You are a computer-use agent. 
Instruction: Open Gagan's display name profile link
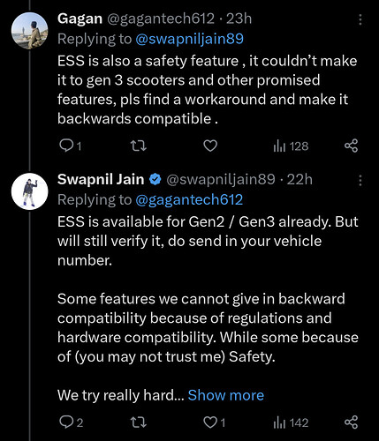[x=80, y=19]
